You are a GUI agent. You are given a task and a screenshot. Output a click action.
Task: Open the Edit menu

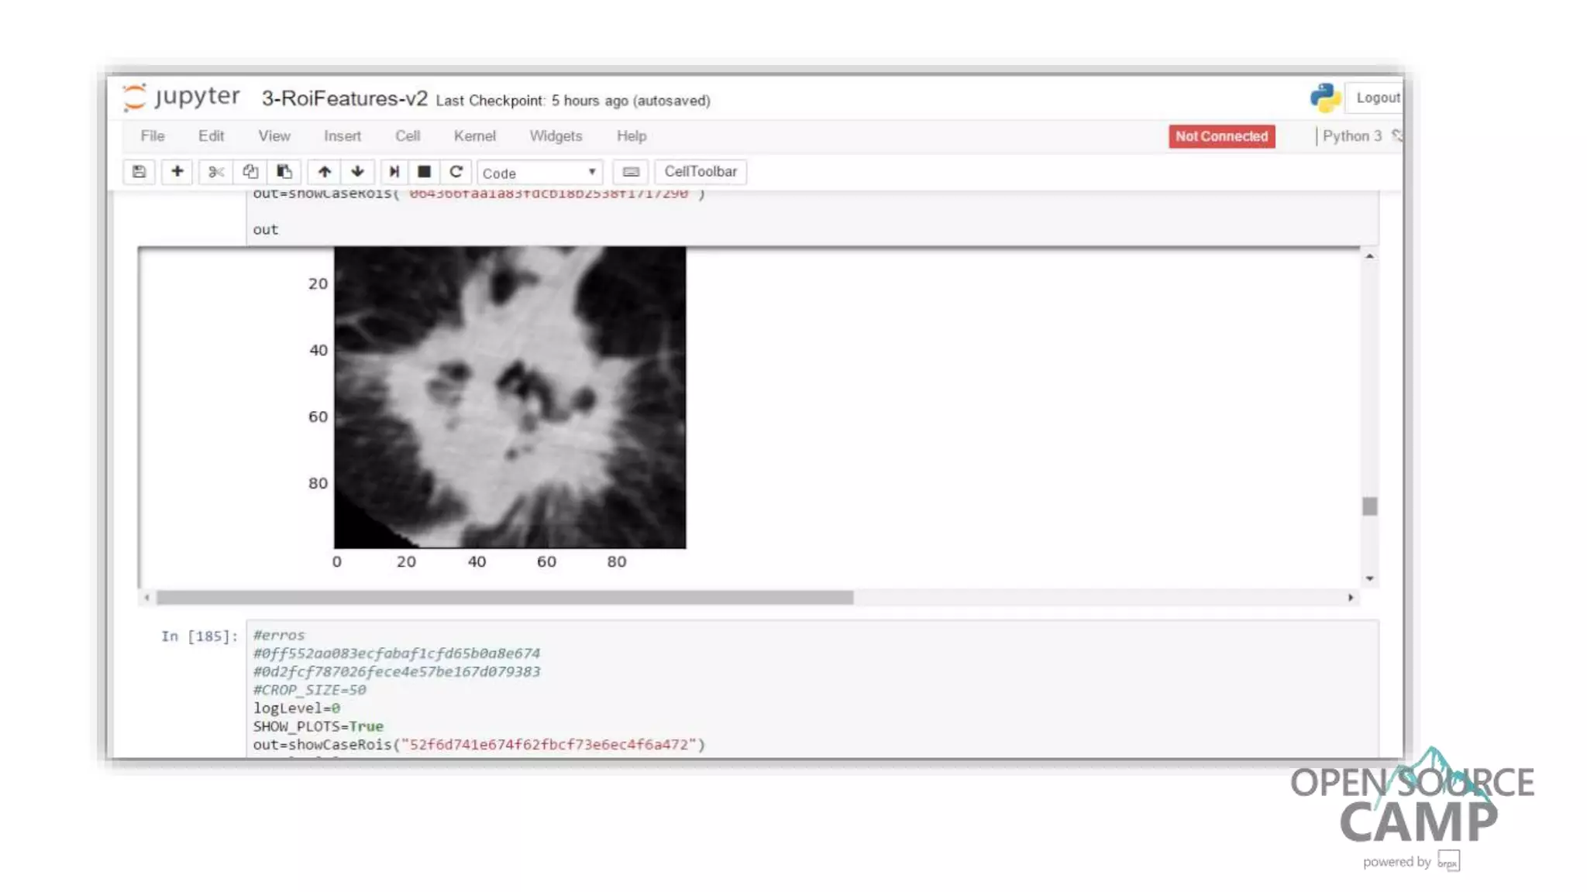click(211, 136)
